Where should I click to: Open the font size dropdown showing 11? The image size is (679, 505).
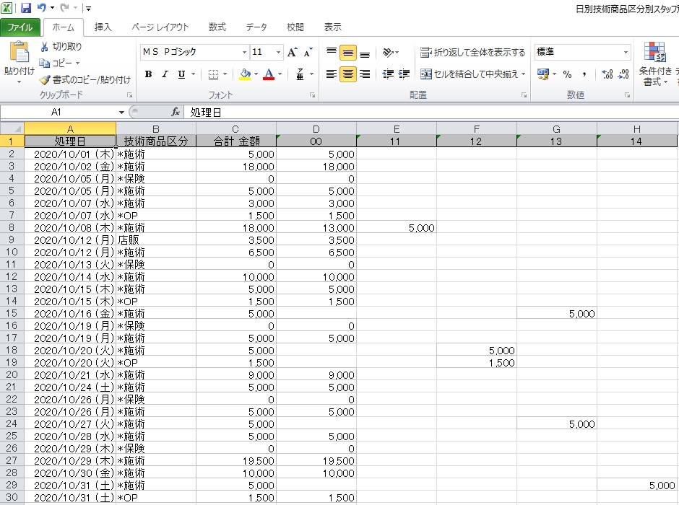[x=278, y=53]
